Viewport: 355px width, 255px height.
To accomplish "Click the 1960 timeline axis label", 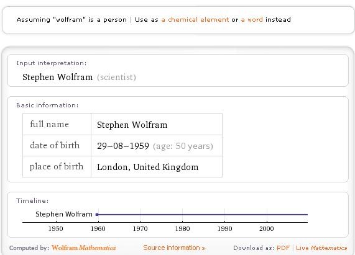I will (98, 228).
